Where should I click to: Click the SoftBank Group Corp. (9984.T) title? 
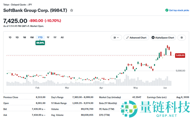pyautogui.click(x=35, y=10)
